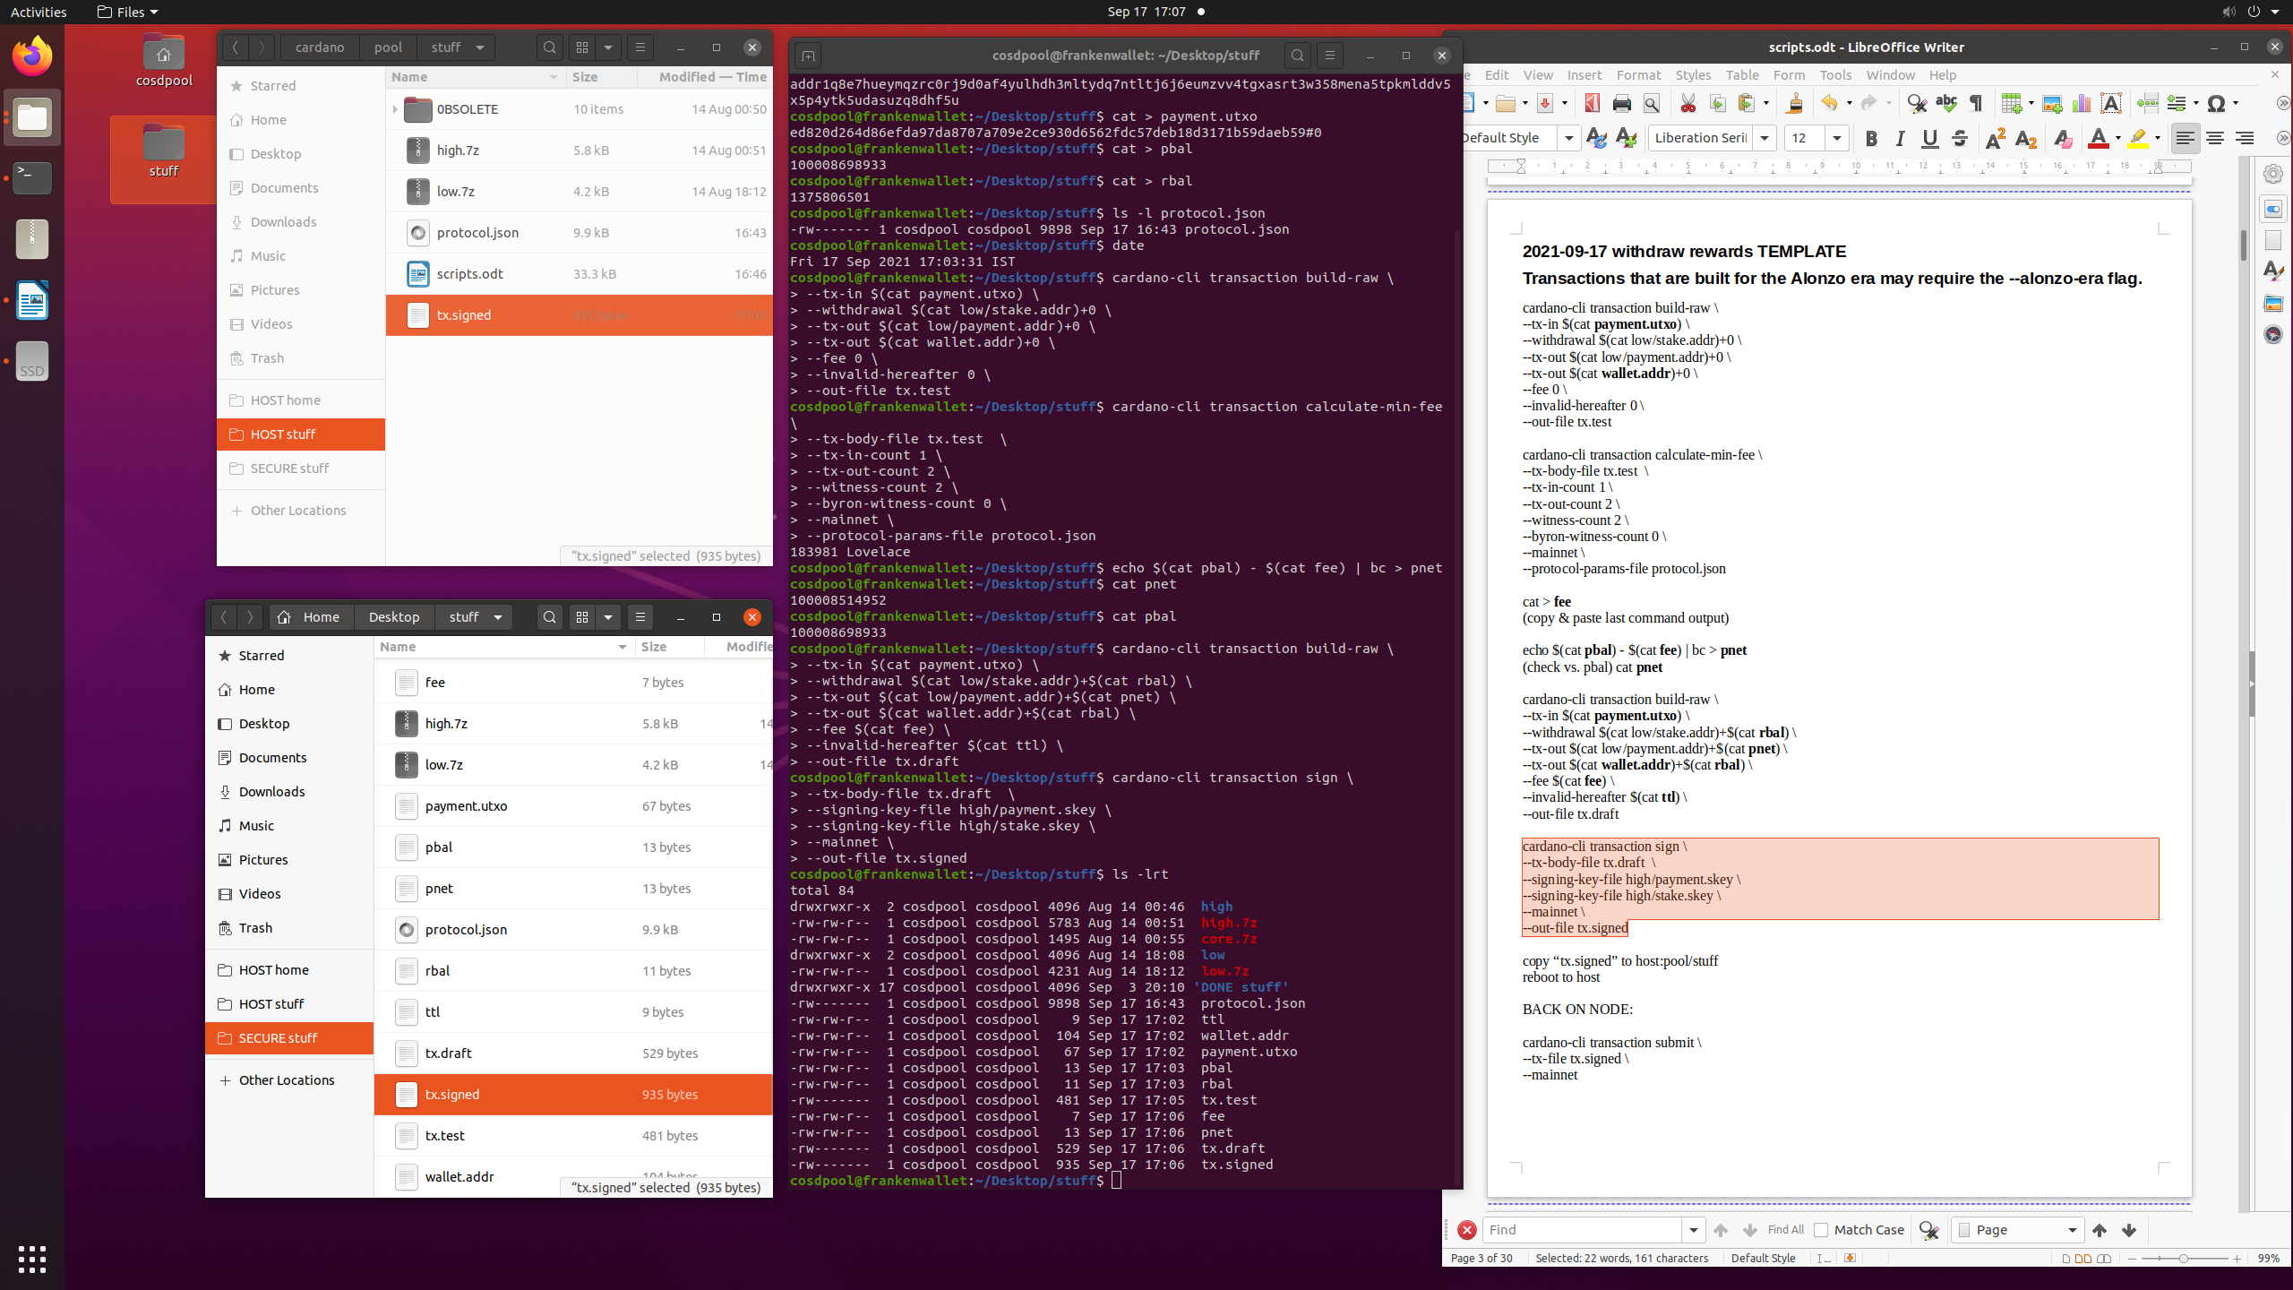This screenshot has height=1290, width=2293.
Task: Click the Underline formatting icon
Action: (1929, 138)
